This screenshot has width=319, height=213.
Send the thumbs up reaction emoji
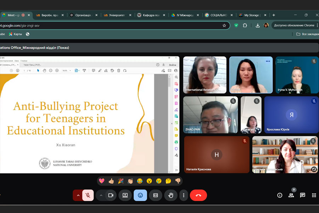tap(111, 181)
